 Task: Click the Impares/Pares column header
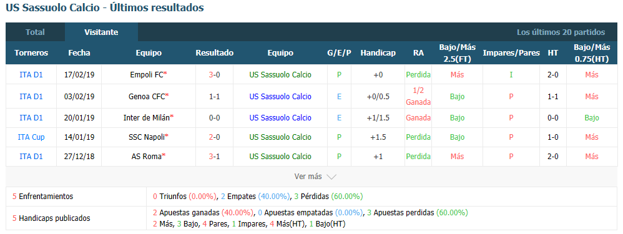(511, 53)
